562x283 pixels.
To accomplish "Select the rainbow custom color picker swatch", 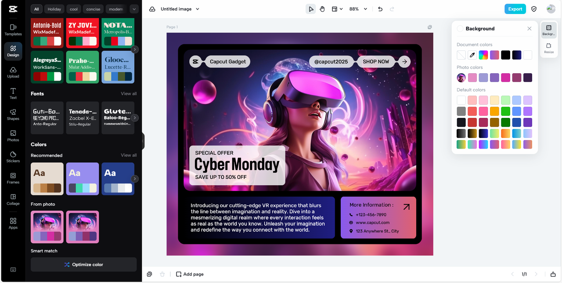I will tap(483, 55).
